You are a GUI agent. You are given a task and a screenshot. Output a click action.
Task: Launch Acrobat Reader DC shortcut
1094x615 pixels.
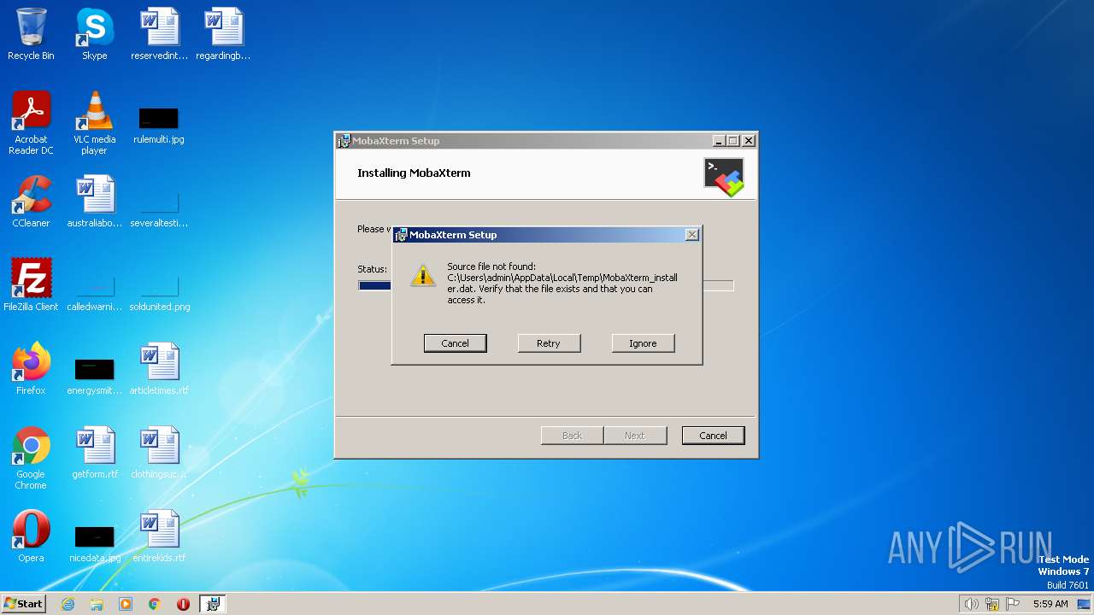31,123
